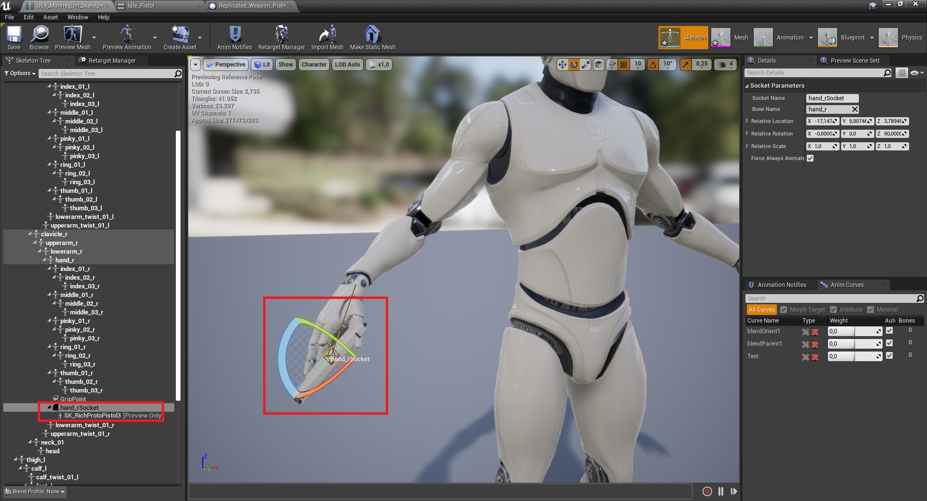Open the Skeleton Tree Options dropdown
The image size is (927, 501).
click(20, 73)
